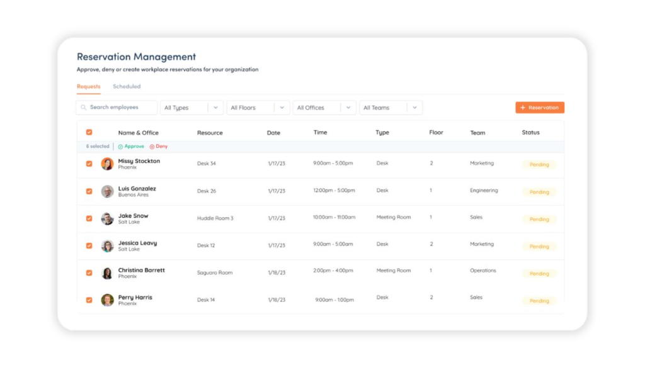The height and width of the screenshot is (368, 645).
Task: Click Luis Gonzalez's Pending status badge
Action: pyautogui.click(x=539, y=192)
